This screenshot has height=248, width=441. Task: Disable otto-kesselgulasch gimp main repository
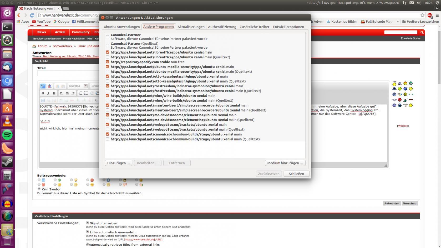click(107, 76)
